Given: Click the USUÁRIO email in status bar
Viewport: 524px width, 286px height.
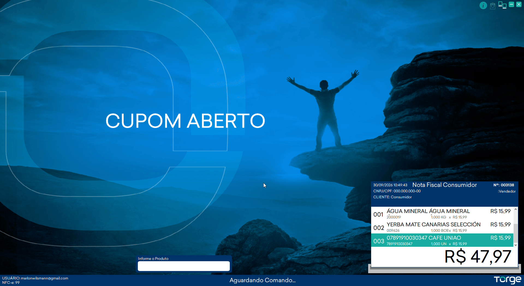Looking at the screenshot, I should click(x=35, y=278).
